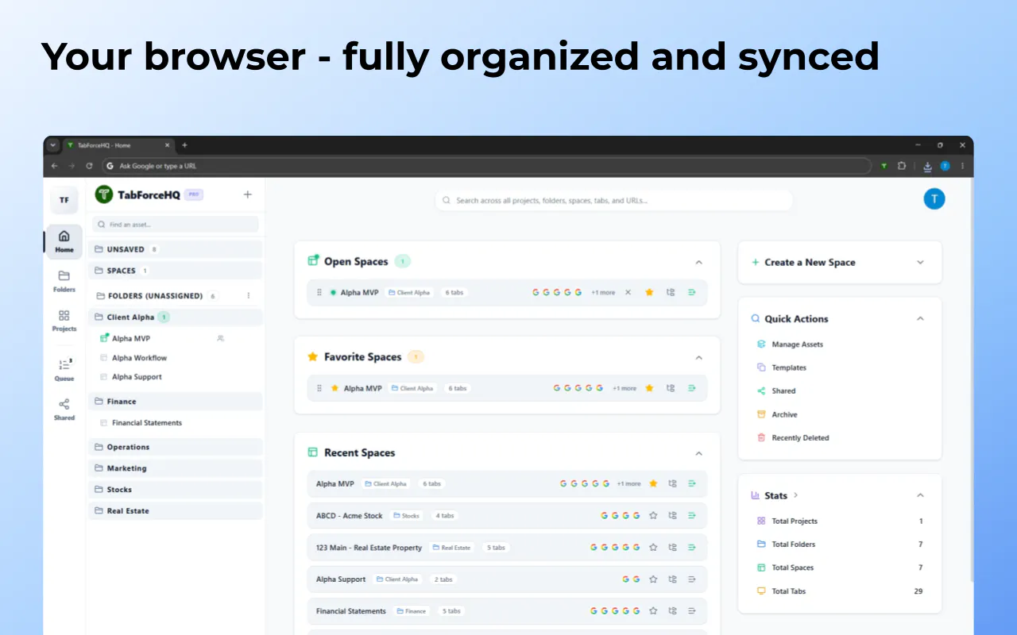This screenshot has height=635, width=1017.
Task: Click the open-tabs arrow icon for Alpha MVP in Open Spaces
Action: point(691,292)
